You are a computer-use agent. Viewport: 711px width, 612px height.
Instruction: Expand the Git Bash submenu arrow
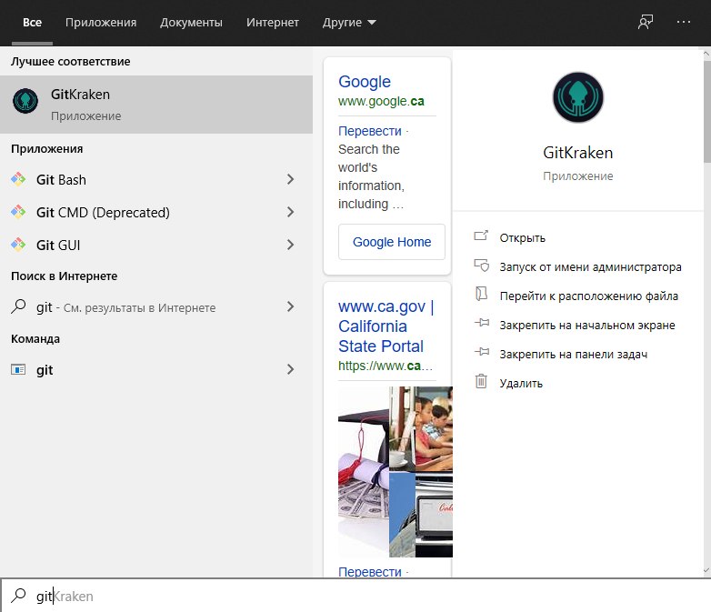click(291, 180)
